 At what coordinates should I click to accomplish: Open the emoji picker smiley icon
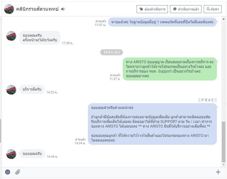[8, 172]
